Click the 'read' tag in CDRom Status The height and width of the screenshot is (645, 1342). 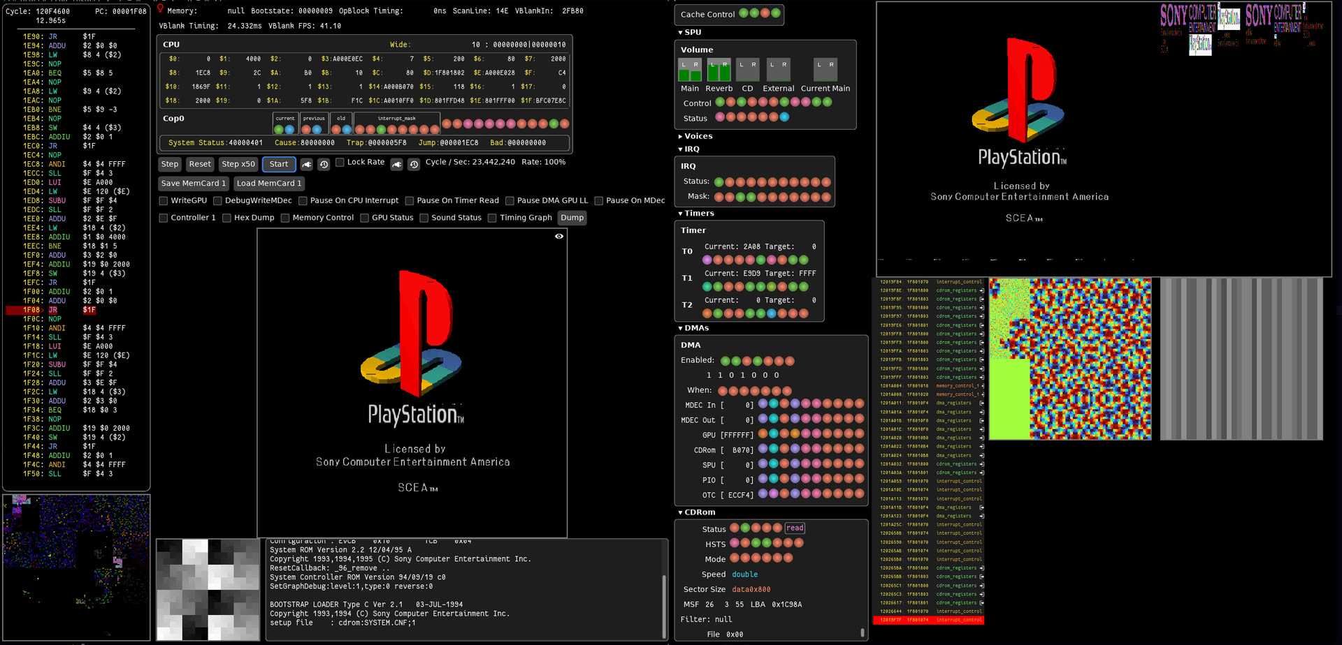pyautogui.click(x=795, y=528)
